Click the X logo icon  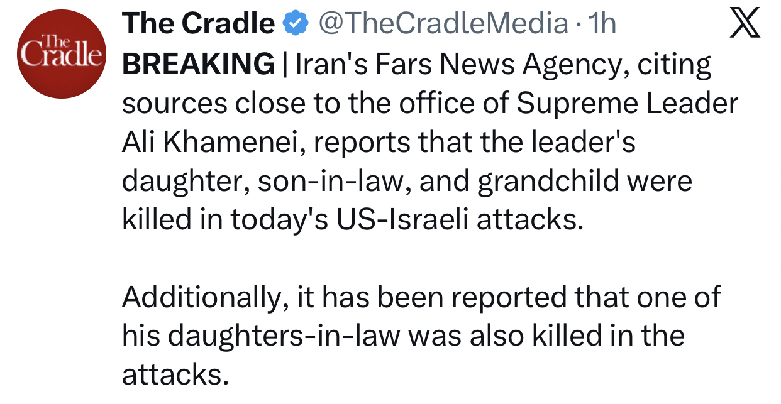745,25
